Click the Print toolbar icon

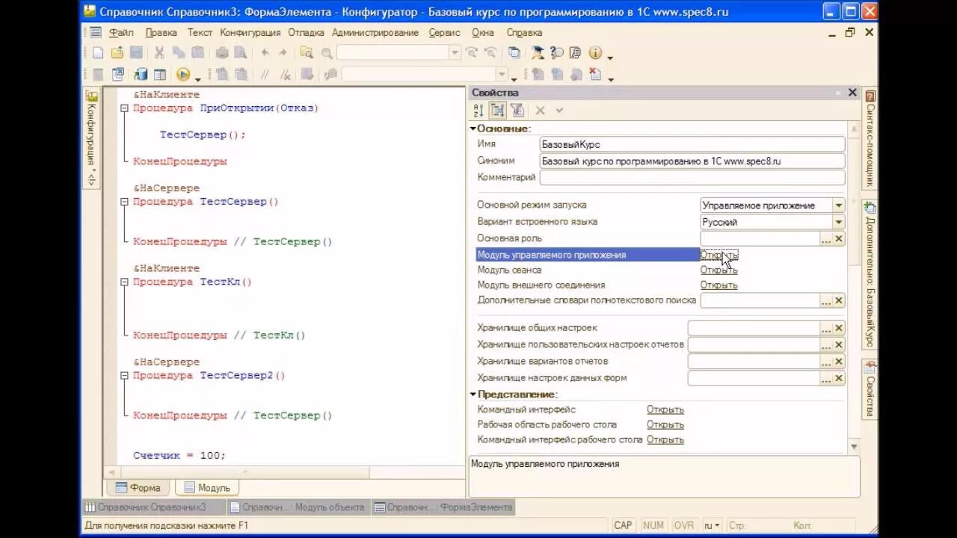[x=222, y=53]
